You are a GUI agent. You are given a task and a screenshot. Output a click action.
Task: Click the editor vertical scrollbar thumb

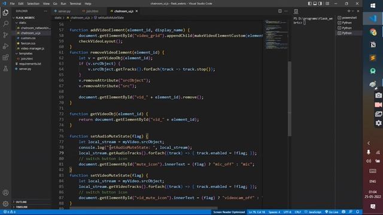tap(290, 99)
